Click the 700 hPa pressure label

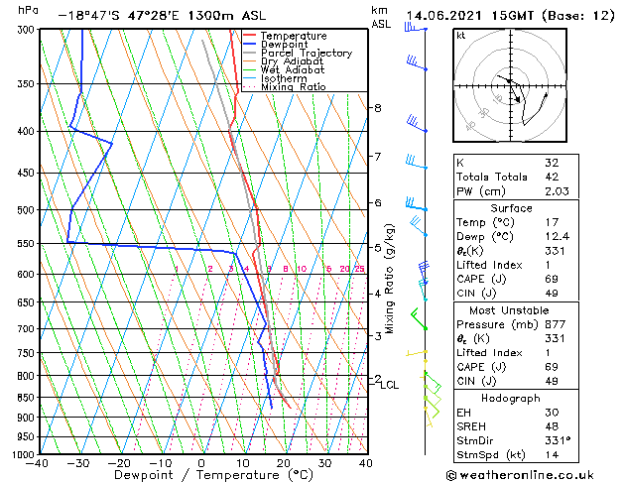pos(26,329)
